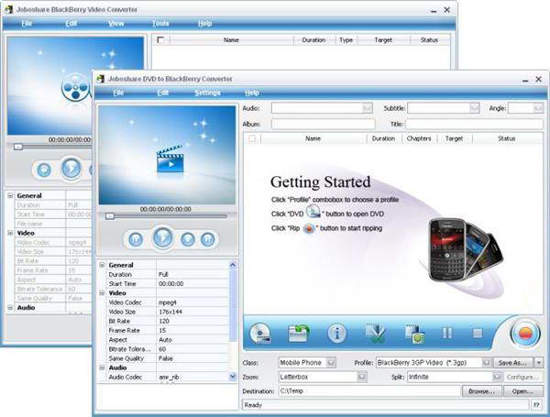Collapse Video section in Video Converter window
The width and height of the screenshot is (550, 417).
click(x=10, y=233)
